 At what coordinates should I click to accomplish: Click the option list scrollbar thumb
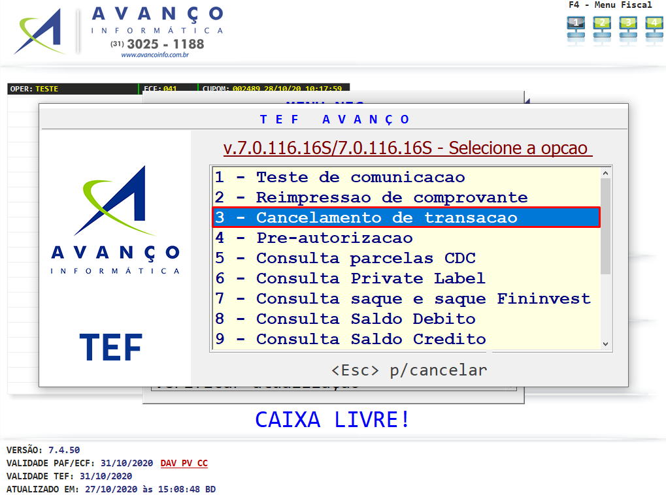tap(606, 226)
